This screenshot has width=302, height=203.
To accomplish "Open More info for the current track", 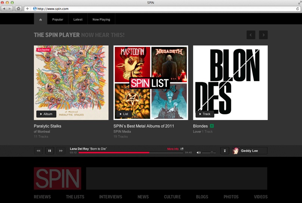I will [173, 149].
